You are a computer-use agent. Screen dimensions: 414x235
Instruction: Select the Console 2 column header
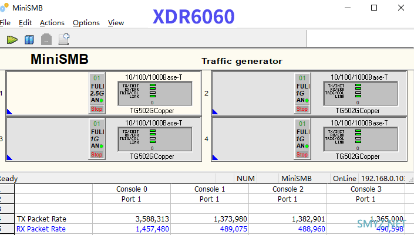288,189
